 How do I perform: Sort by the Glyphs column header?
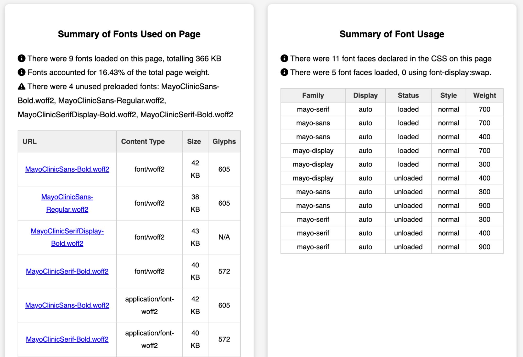pos(224,141)
